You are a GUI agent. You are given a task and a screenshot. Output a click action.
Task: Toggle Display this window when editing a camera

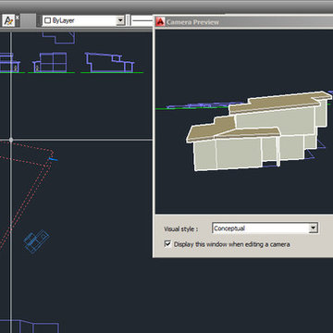(x=167, y=244)
